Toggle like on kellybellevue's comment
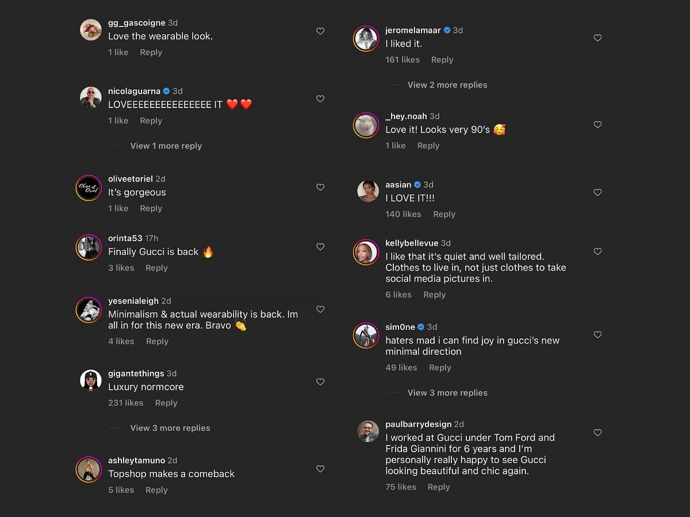Viewport: 690px width, 517px height. tap(597, 252)
